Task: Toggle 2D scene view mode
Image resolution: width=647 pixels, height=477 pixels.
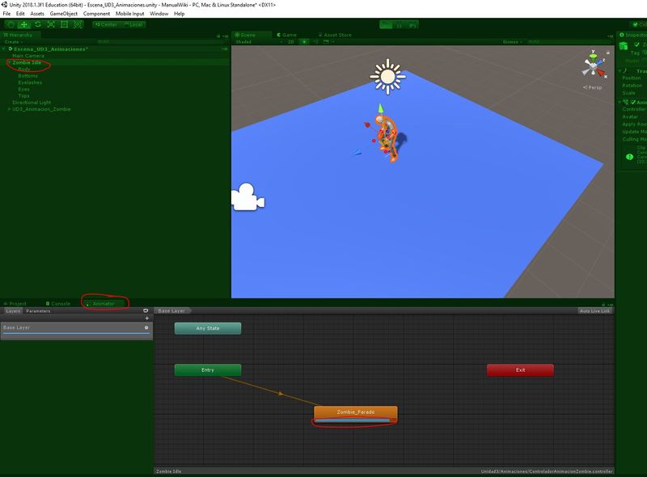Action: click(x=291, y=42)
